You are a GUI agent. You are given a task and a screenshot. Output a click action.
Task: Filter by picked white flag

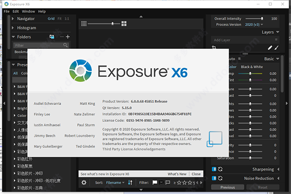coord(155,182)
